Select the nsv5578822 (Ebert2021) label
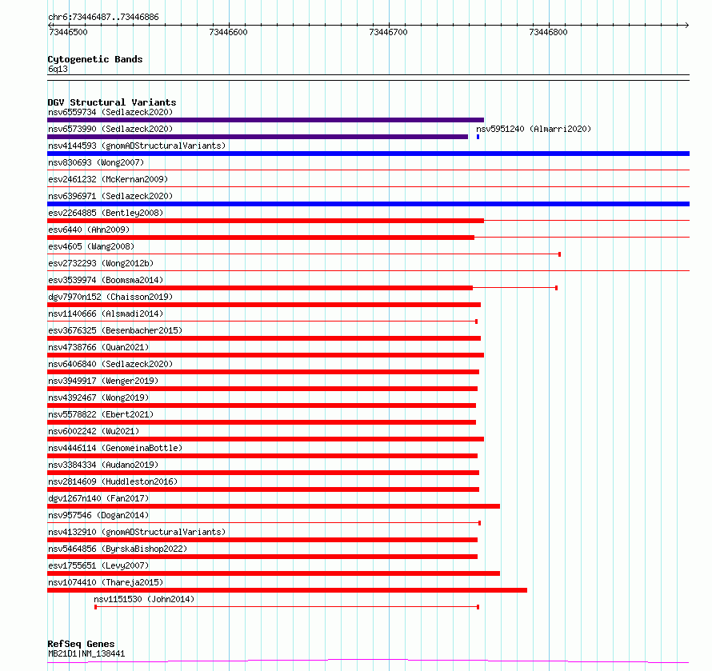This screenshot has width=712, height=671. point(101,414)
